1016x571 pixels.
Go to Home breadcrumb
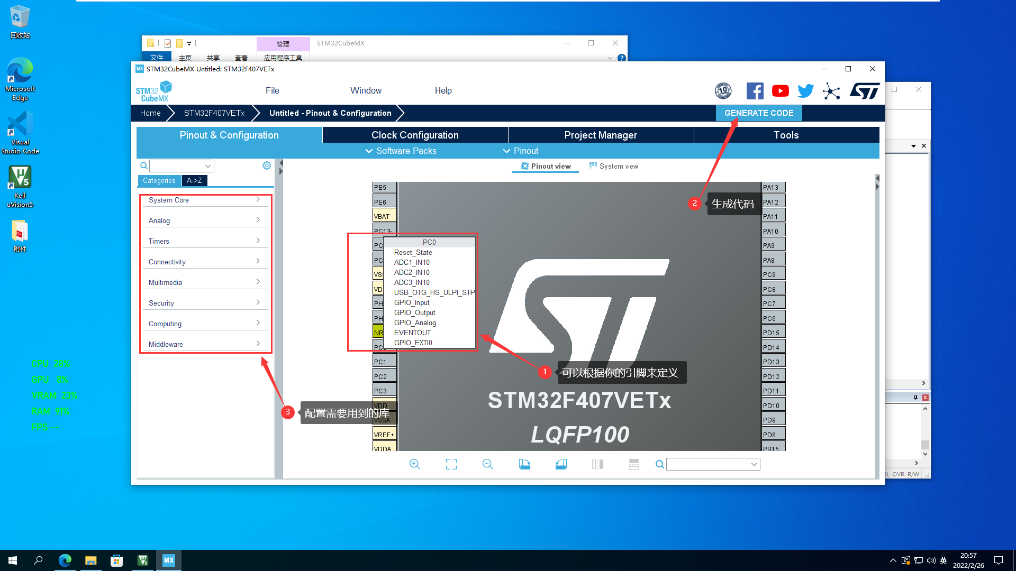[150, 113]
